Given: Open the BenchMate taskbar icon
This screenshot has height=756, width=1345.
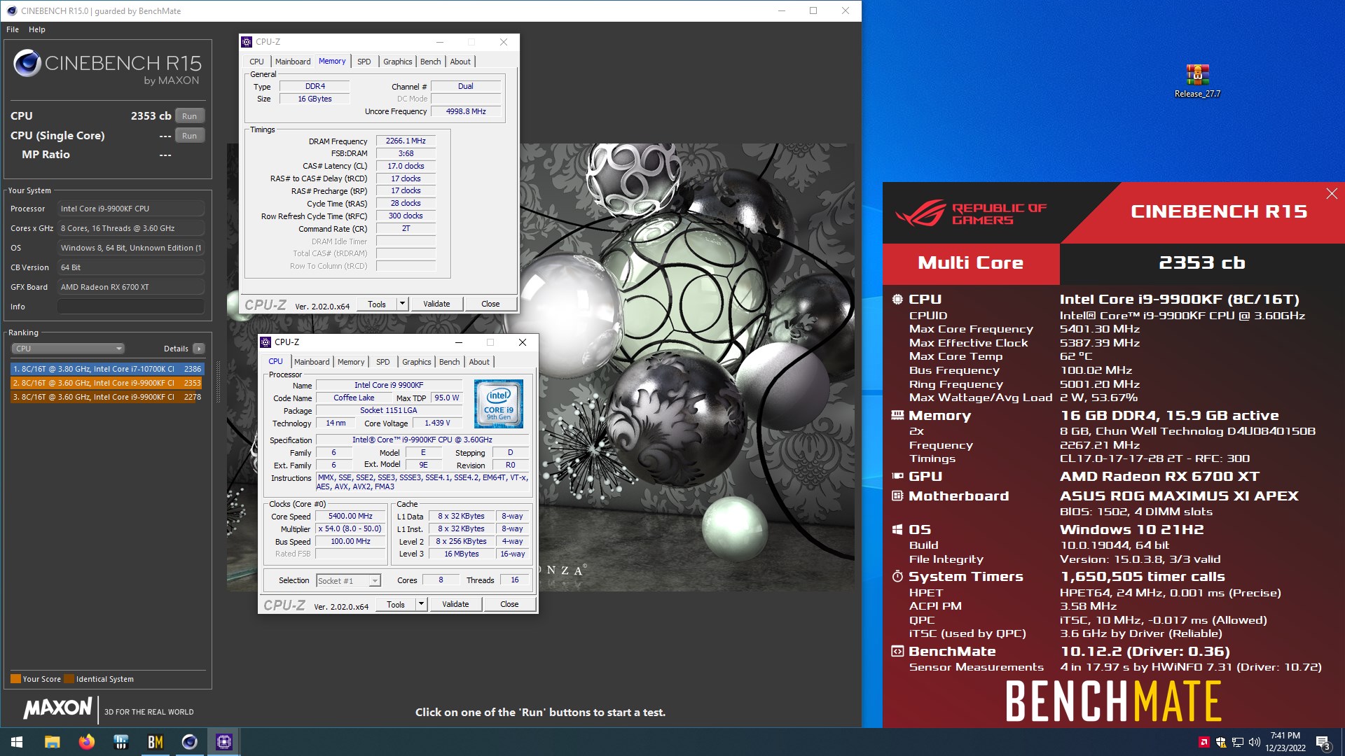Looking at the screenshot, I should tap(155, 742).
